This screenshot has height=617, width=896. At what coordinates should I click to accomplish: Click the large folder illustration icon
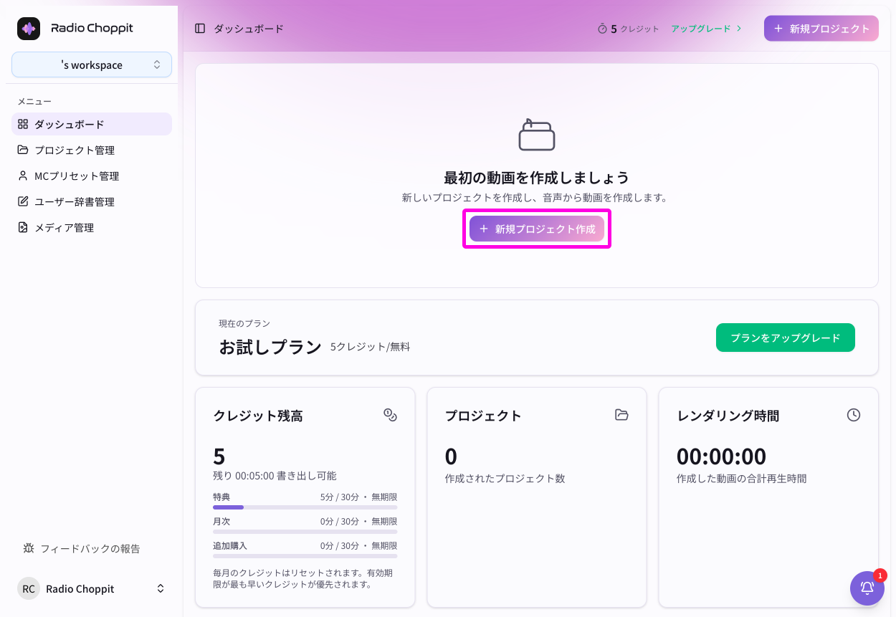click(537, 135)
